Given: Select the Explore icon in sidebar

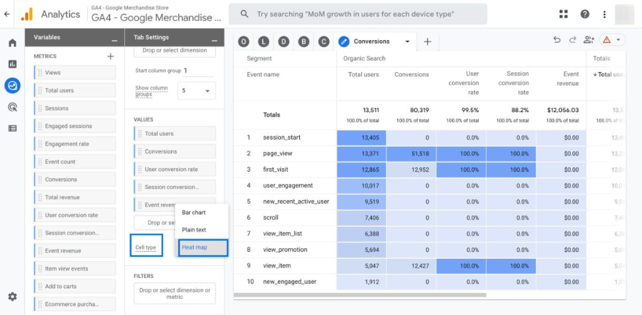Looking at the screenshot, I should point(13,86).
